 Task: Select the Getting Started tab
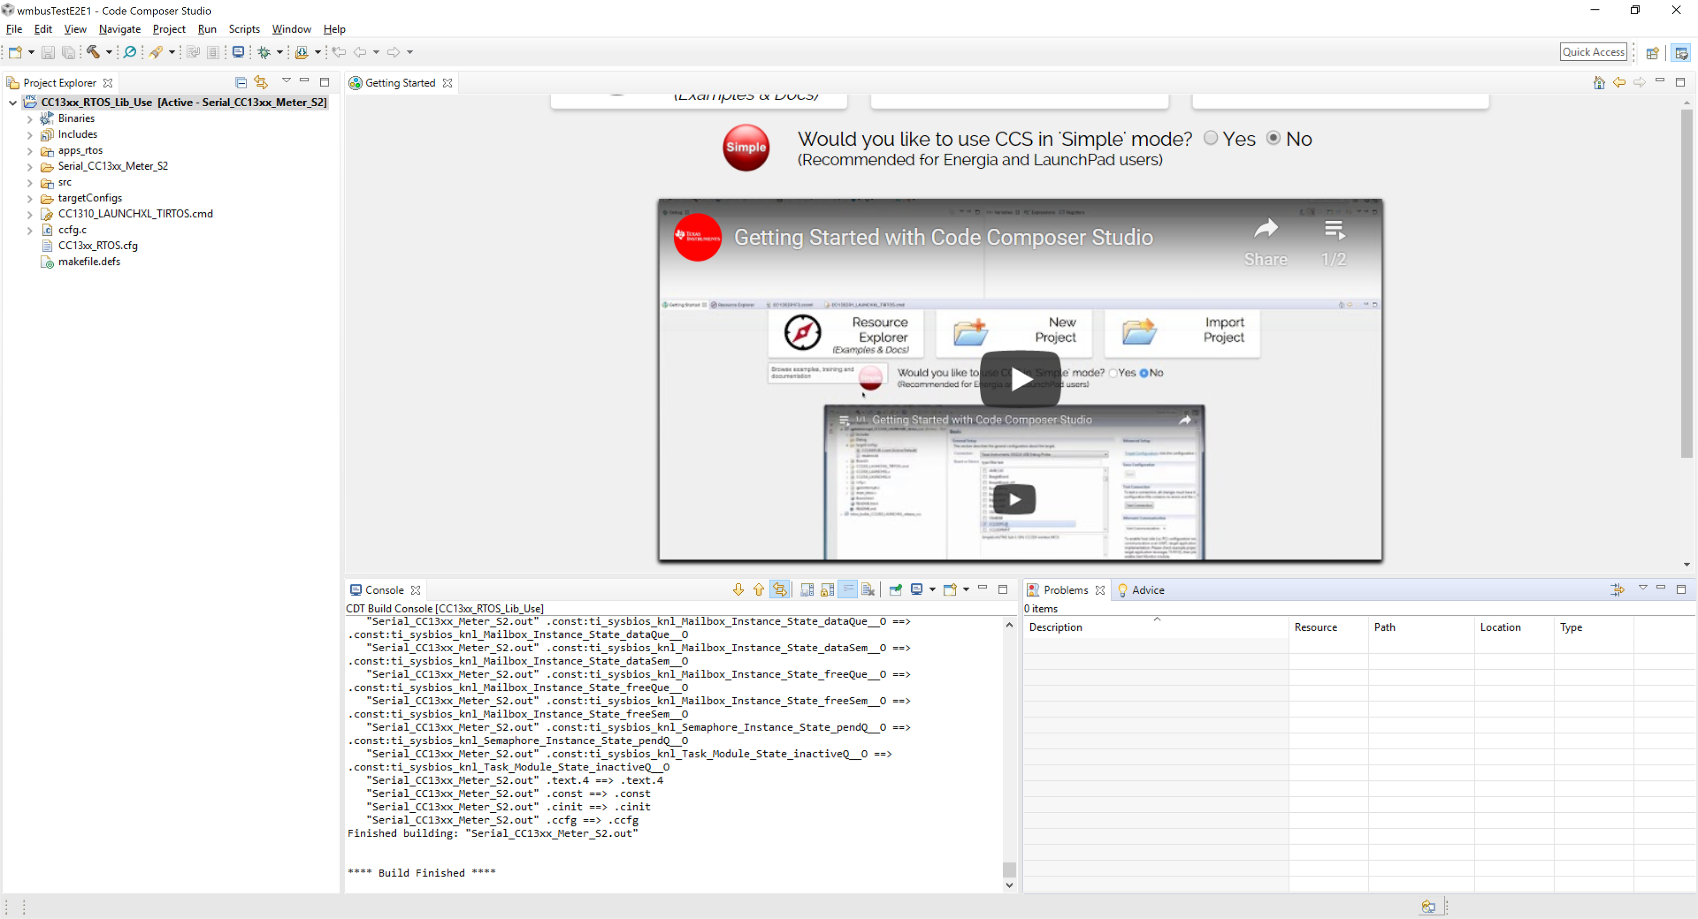point(400,82)
